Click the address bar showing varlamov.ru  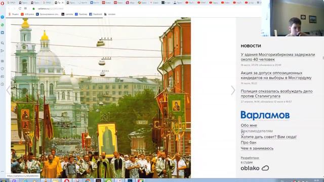pyautogui.click(x=51, y=9)
